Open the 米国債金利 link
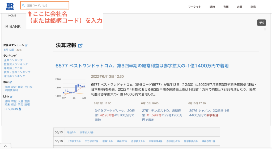The image size is (272, 149). click(x=11, y=90)
